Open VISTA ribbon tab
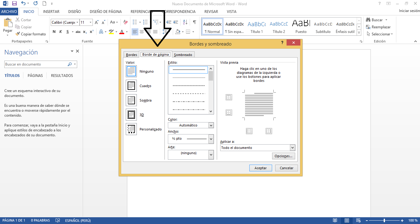The width and height of the screenshot is (420, 224). point(232,11)
